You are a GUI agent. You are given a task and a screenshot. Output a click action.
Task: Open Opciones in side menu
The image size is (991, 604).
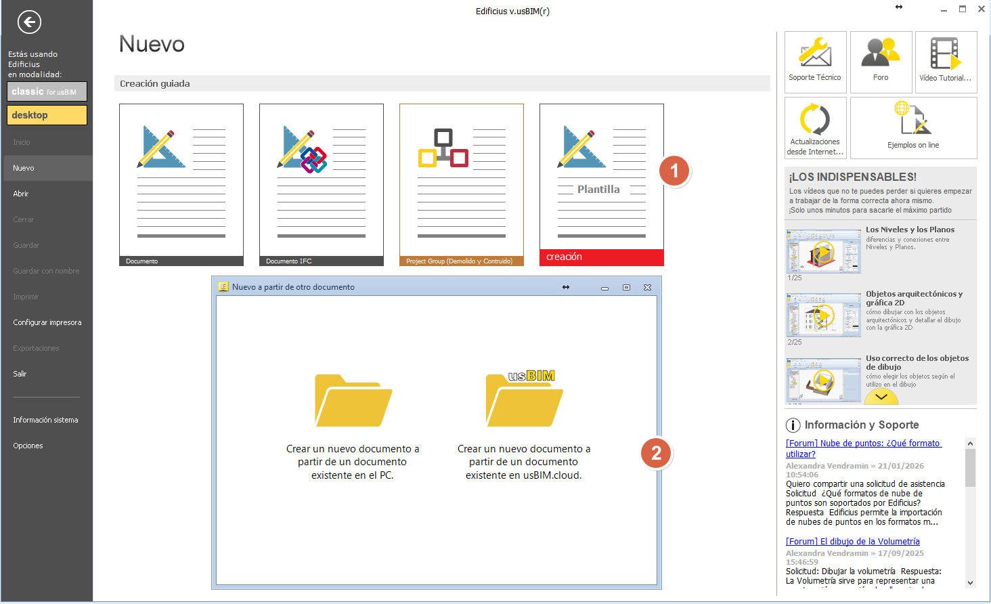28,446
